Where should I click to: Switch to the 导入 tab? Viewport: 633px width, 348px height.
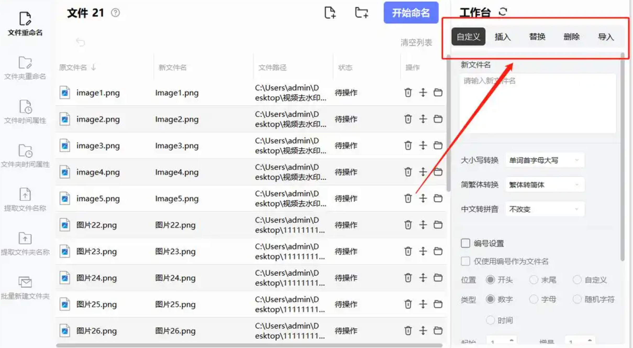[606, 37]
